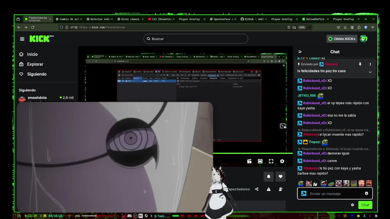
Task: Send message with green Chat button
Action: point(365,205)
